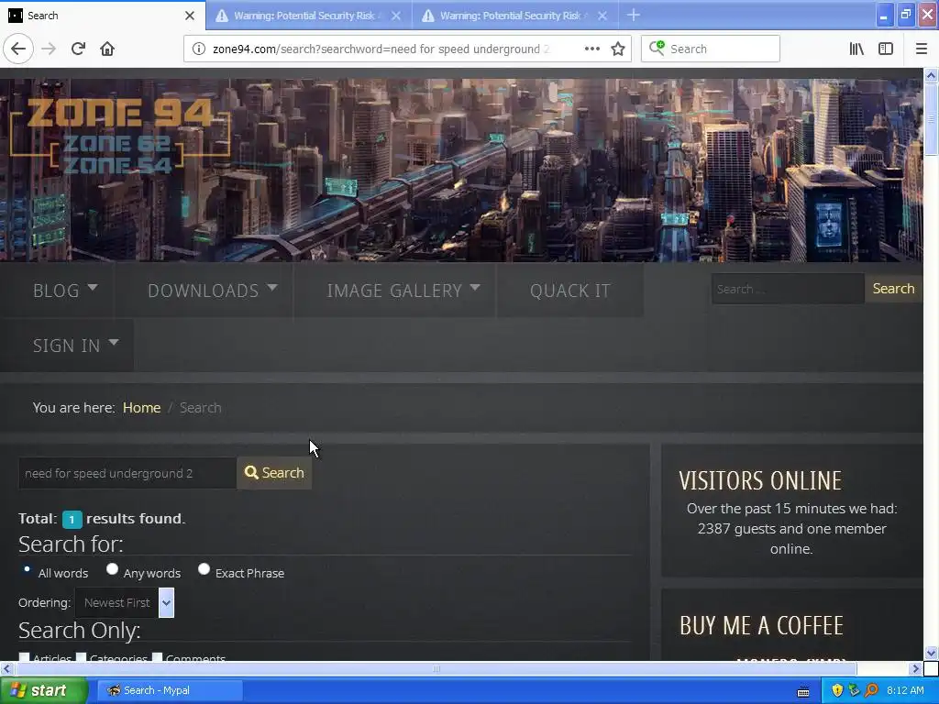Reload the current page
The height and width of the screenshot is (704, 939).
point(78,49)
